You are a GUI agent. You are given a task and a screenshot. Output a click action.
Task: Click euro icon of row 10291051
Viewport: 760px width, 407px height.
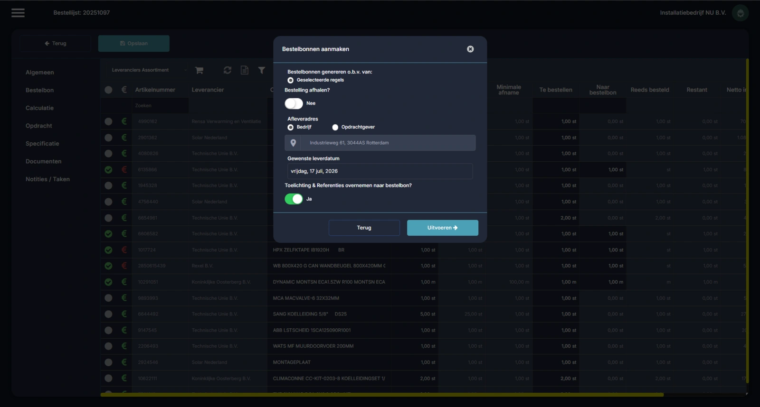click(124, 282)
